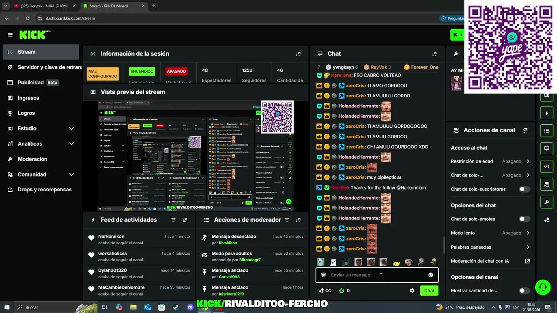The height and width of the screenshot is (313, 557).
Task: Pop out the Información de la sesión panel
Action: tap(298, 54)
